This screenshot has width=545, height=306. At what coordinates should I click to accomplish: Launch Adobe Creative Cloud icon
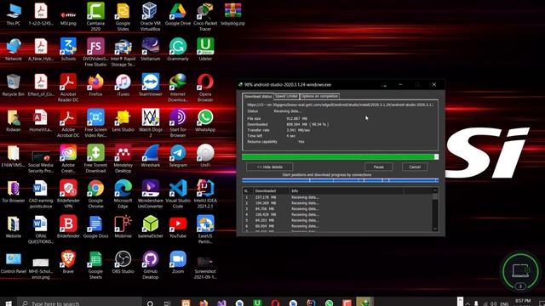point(68,159)
